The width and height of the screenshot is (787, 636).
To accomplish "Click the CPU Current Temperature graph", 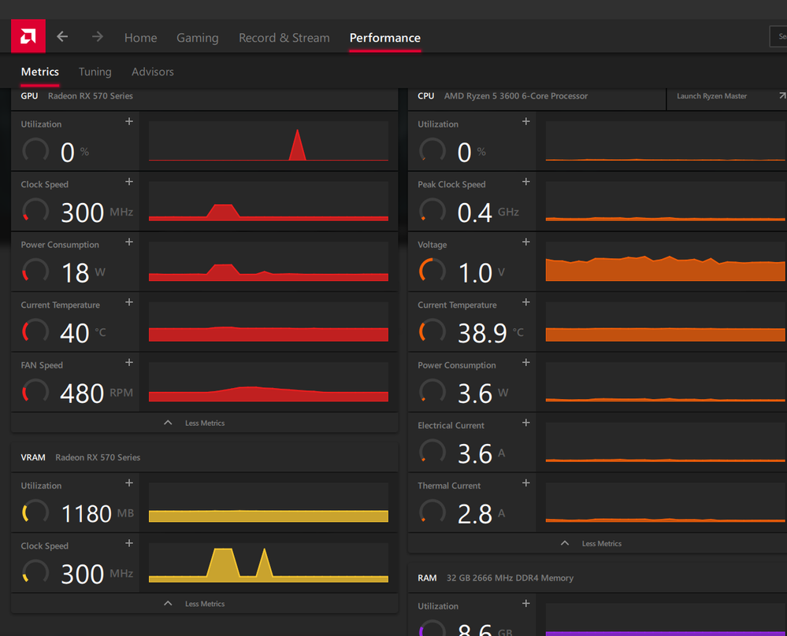I will (666, 321).
